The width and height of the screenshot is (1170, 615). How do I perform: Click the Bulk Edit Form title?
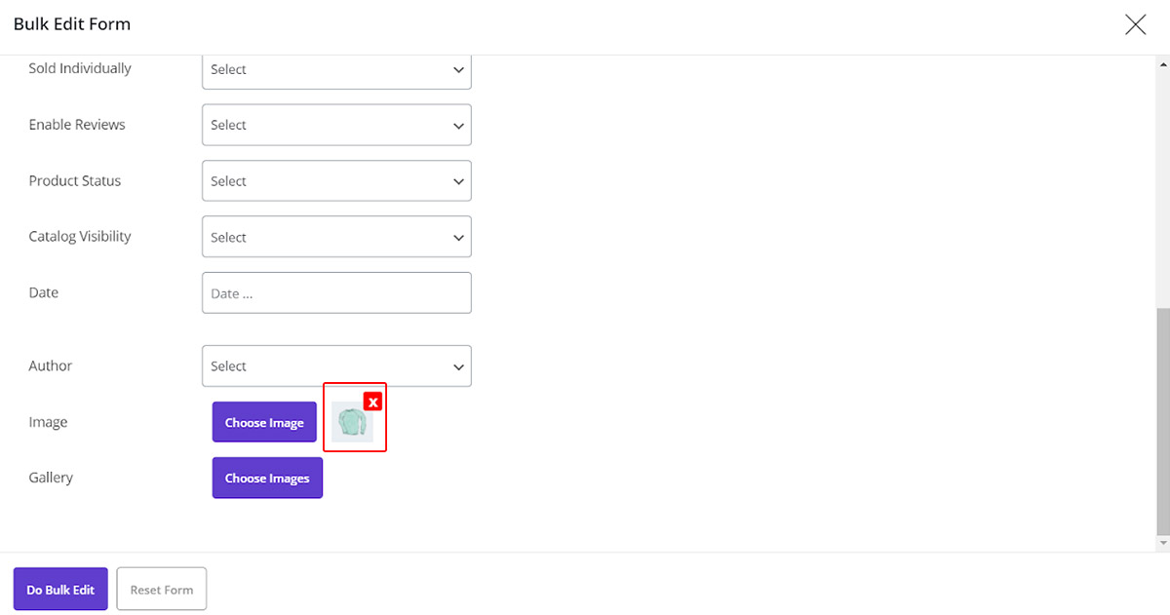72,23
